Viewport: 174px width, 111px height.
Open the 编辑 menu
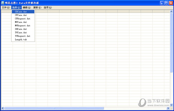tap(27, 8)
